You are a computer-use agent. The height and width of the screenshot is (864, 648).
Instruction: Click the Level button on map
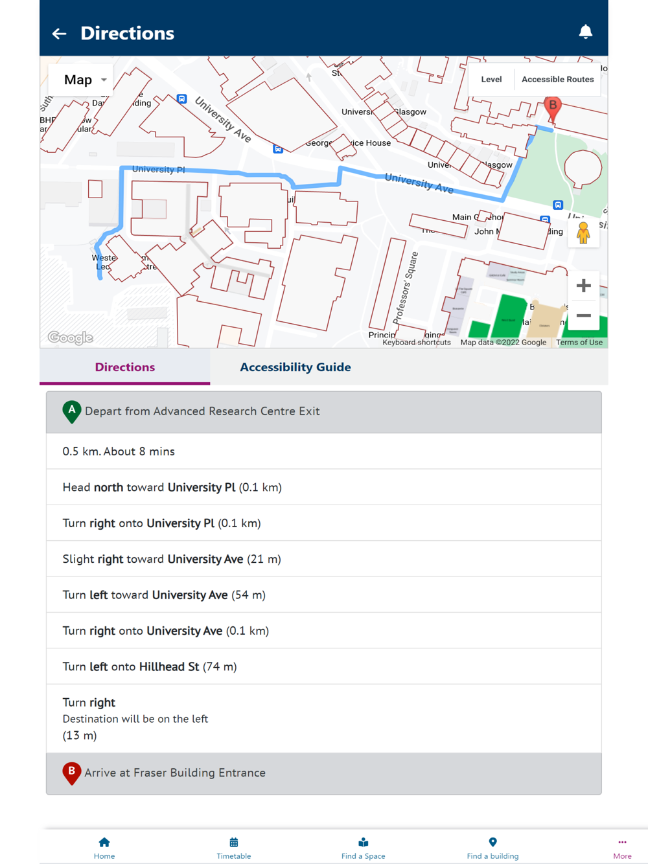(491, 79)
